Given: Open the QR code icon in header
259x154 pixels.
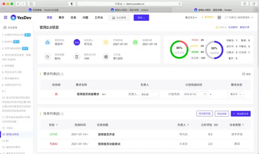Looking at the screenshot, I should (x=219, y=17).
